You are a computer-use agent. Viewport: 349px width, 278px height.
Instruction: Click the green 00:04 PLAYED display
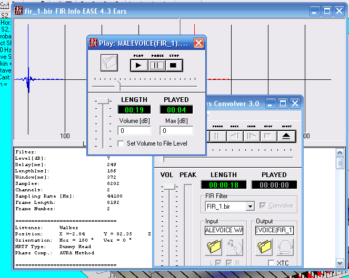176,109
